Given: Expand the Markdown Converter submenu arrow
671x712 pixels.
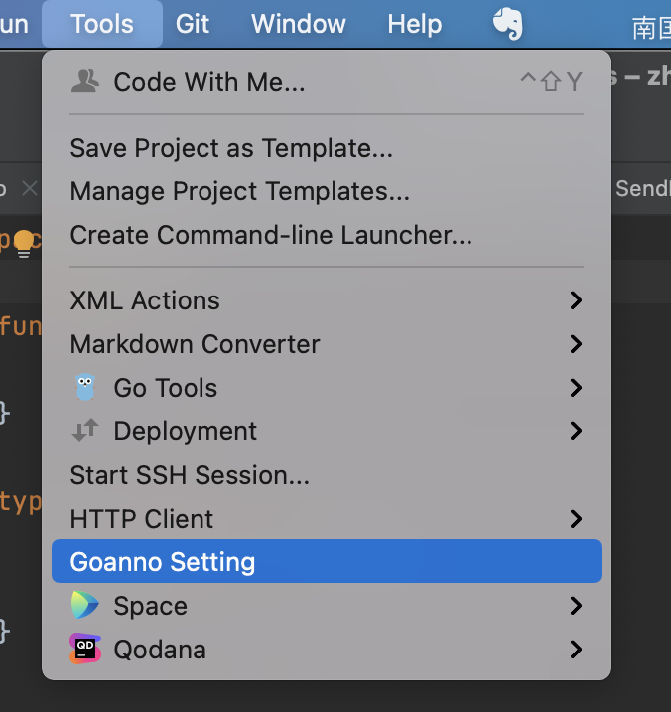Looking at the screenshot, I should pyautogui.click(x=576, y=344).
